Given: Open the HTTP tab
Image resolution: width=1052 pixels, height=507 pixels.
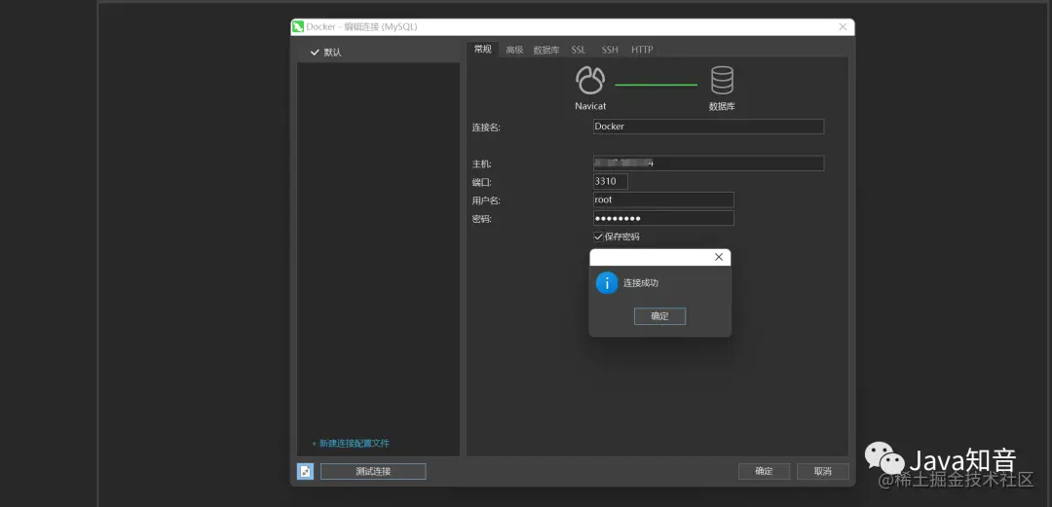Looking at the screenshot, I should tap(642, 50).
